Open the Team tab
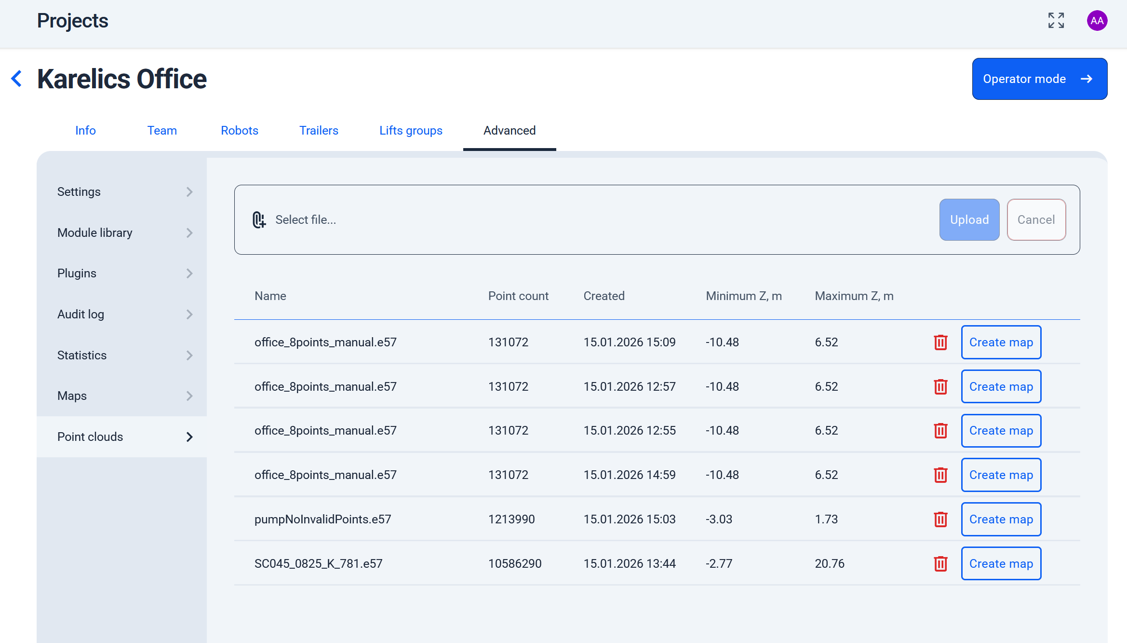Viewport: 1127px width, 643px height. (x=162, y=131)
